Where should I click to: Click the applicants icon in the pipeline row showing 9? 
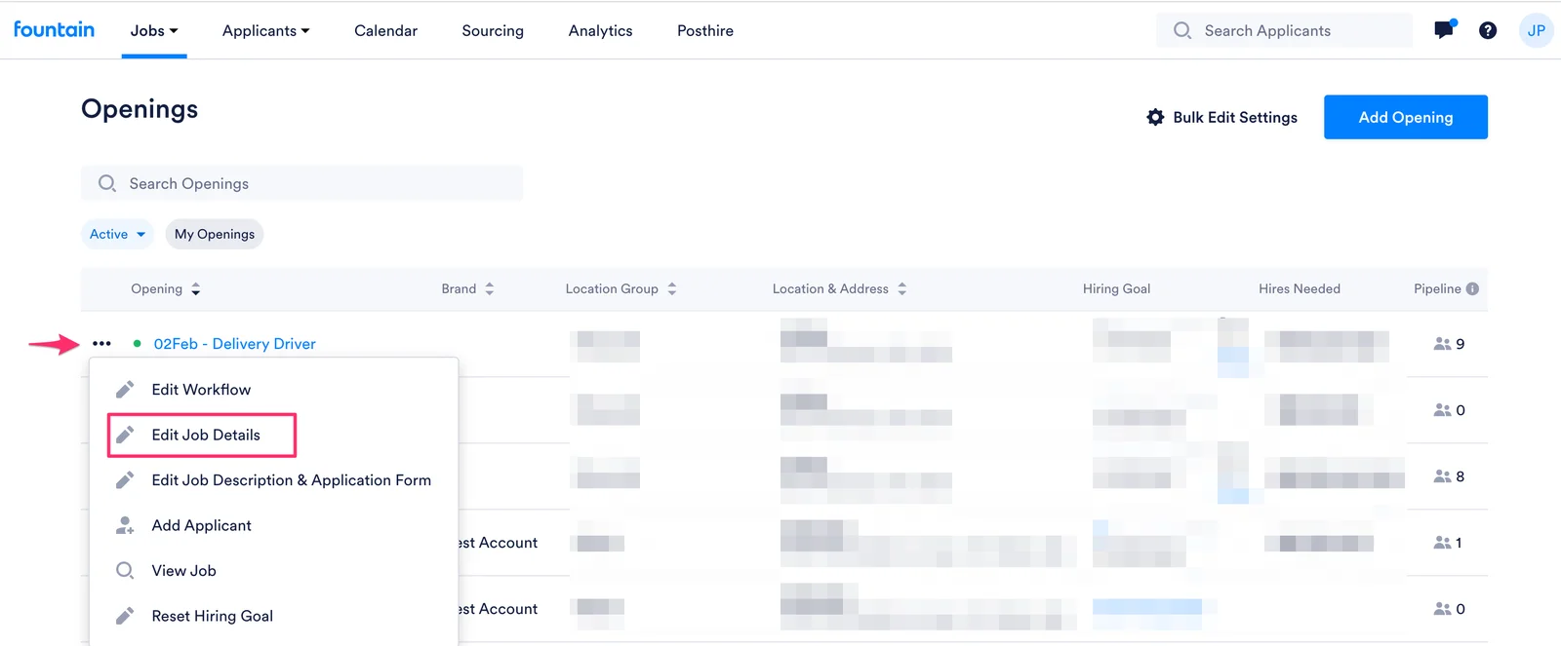1442,344
